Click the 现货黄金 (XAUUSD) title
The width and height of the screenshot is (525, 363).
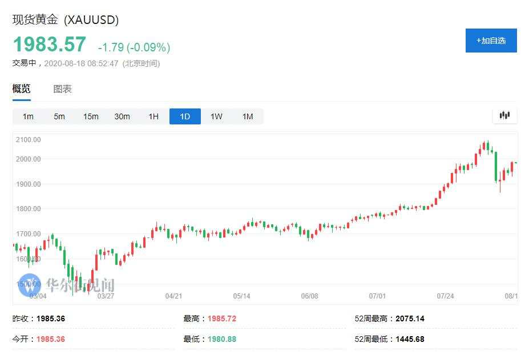click(66, 20)
